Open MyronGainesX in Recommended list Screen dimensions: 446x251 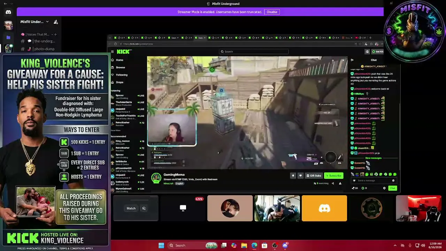tap(128, 190)
